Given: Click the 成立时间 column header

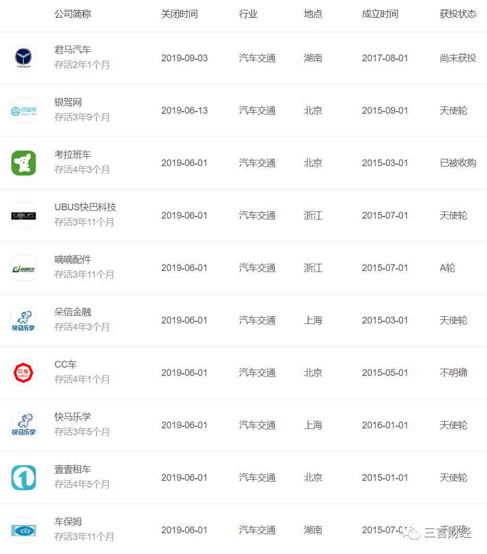Looking at the screenshot, I should tap(380, 14).
